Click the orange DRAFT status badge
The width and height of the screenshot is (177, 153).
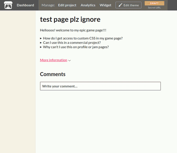pos(154,3)
